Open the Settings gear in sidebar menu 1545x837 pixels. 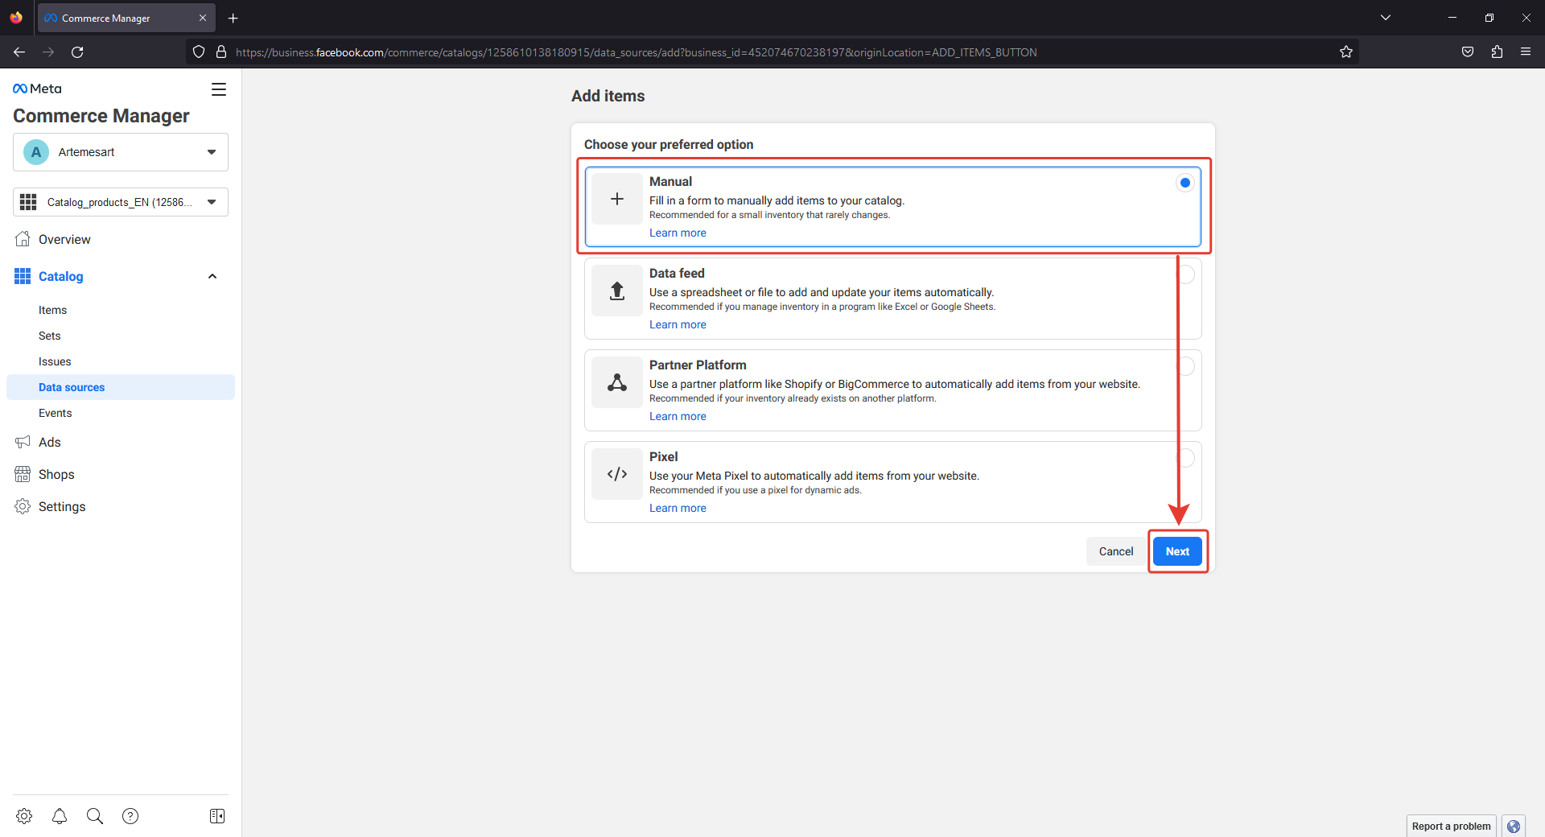23,506
